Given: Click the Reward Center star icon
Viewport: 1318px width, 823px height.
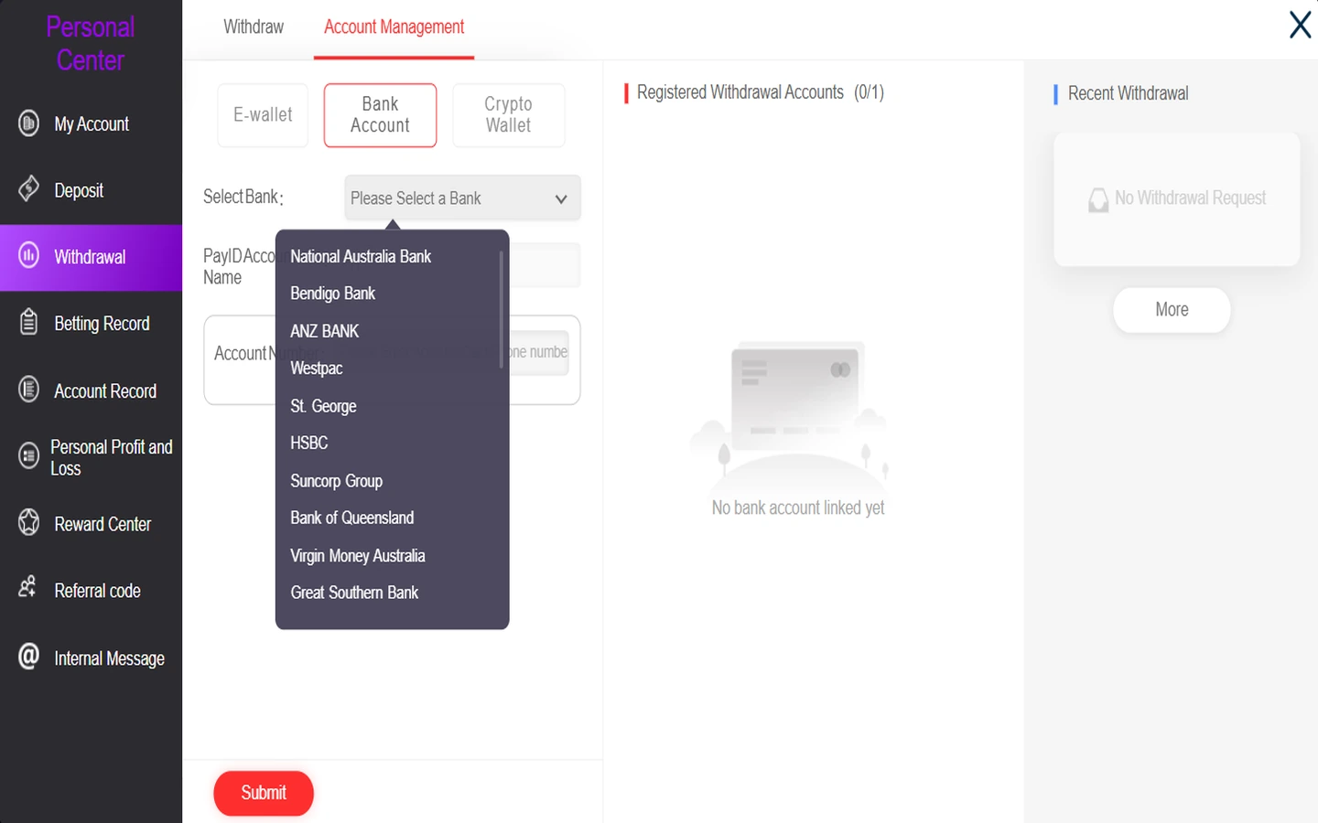Looking at the screenshot, I should (x=28, y=522).
